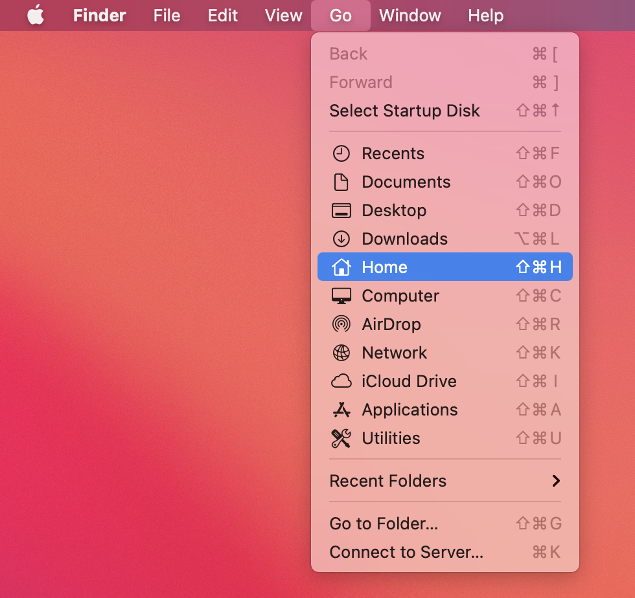Click the AirDrop label text
This screenshot has width=635, height=598.
coord(391,324)
